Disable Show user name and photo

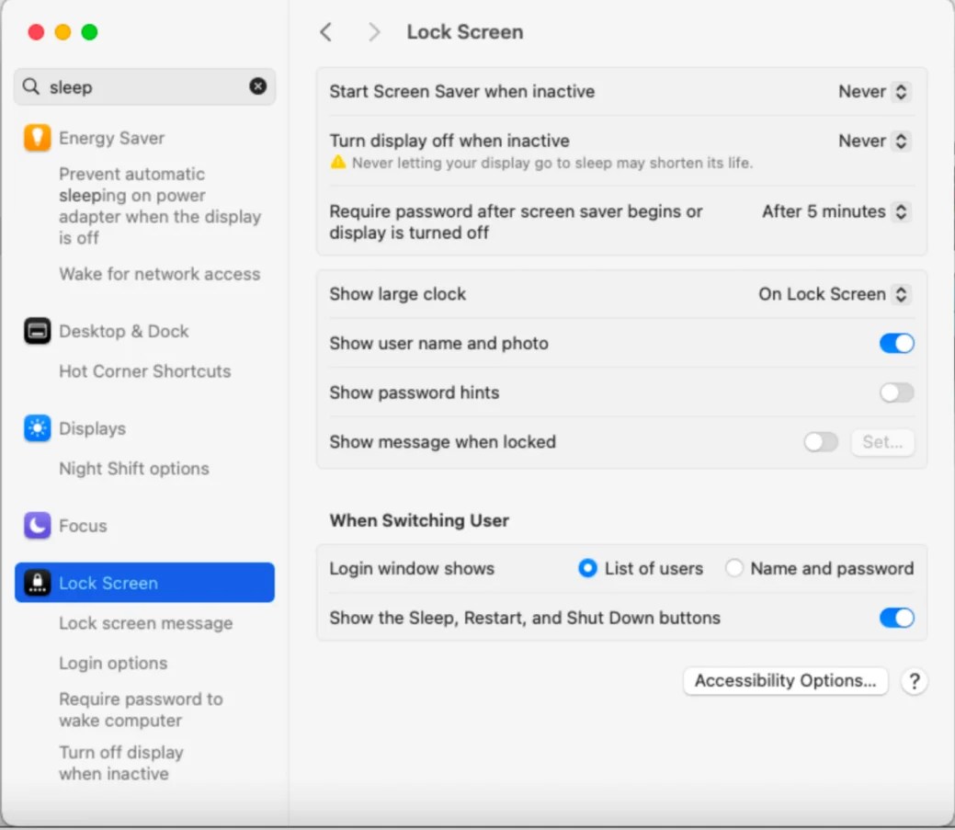coord(895,343)
